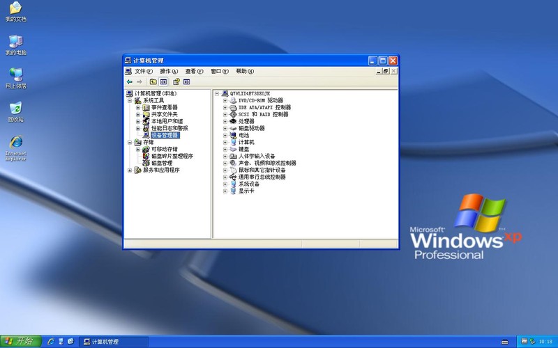Click the 10:18 clock in system tray

tap(545, 342)
